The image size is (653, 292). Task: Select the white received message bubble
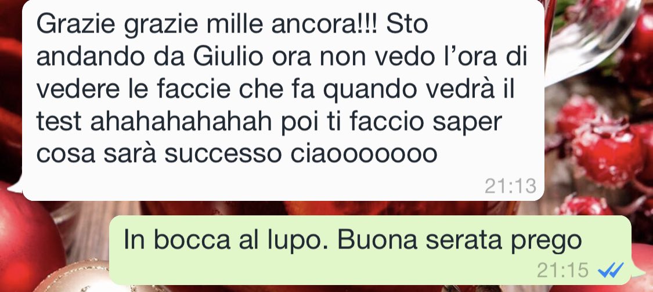coord(283,100)
